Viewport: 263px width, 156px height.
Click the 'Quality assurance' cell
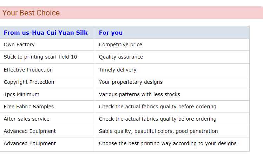(x=121, y=57)
